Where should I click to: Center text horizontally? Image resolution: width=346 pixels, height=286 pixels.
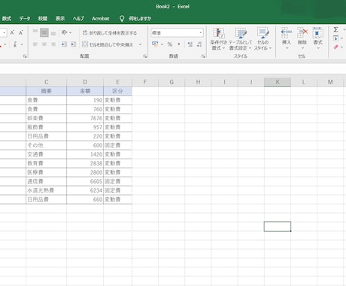pos(44,44)
